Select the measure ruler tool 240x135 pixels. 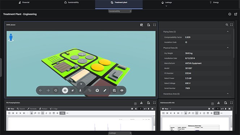(x=105, y=91)
